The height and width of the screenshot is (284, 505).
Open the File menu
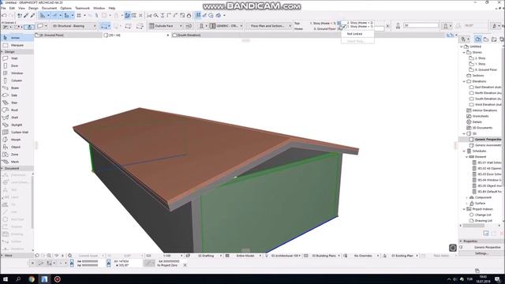pyautogui.click(x=3, y=8)
